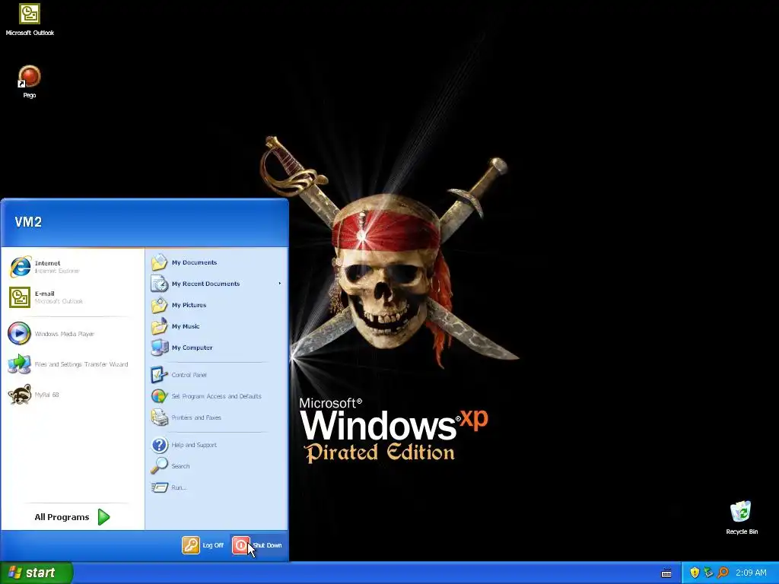Open the Run... dialog
Screen dimensions: 779x584
click(217, 487)
